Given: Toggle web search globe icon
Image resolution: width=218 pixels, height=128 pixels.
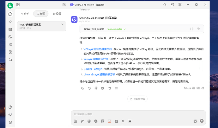Looking at the screenshot, I should click(96, 121).
